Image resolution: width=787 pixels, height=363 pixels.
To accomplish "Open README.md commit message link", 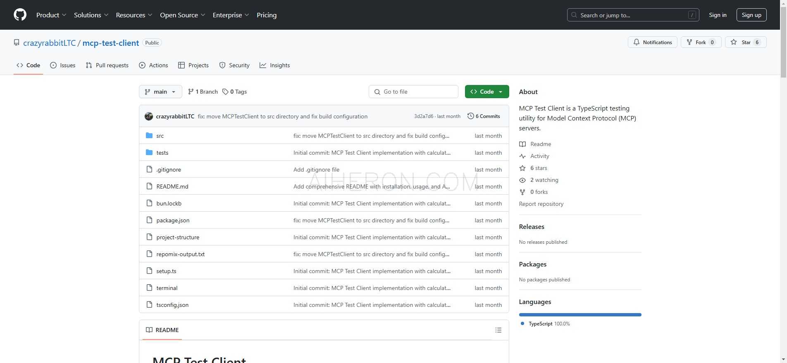I will [x=372, y=186].
